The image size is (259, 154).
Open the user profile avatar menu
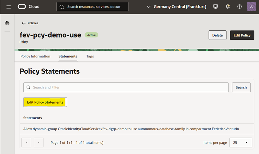click(251, 6)
